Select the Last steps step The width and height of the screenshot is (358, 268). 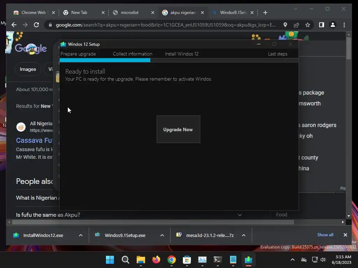pos(278,54)
